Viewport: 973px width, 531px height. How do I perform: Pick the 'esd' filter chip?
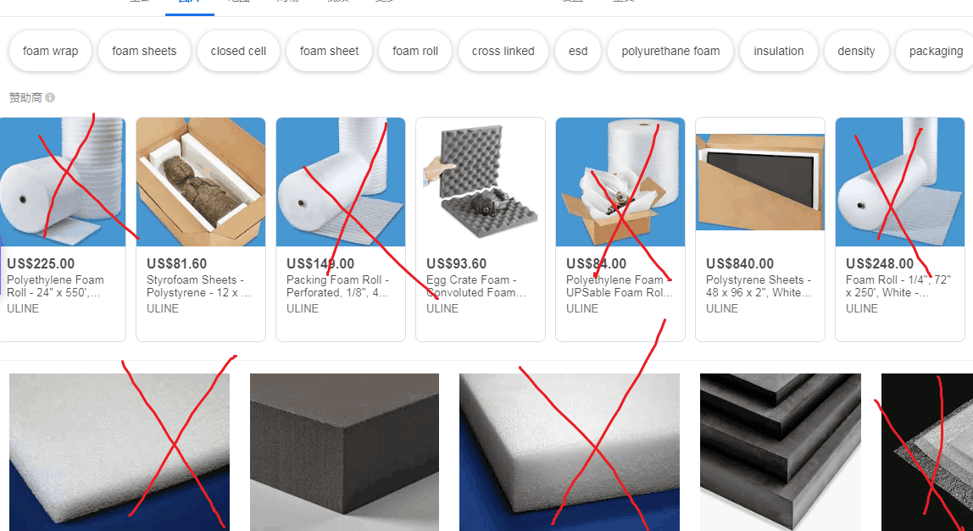coord(578,51)
